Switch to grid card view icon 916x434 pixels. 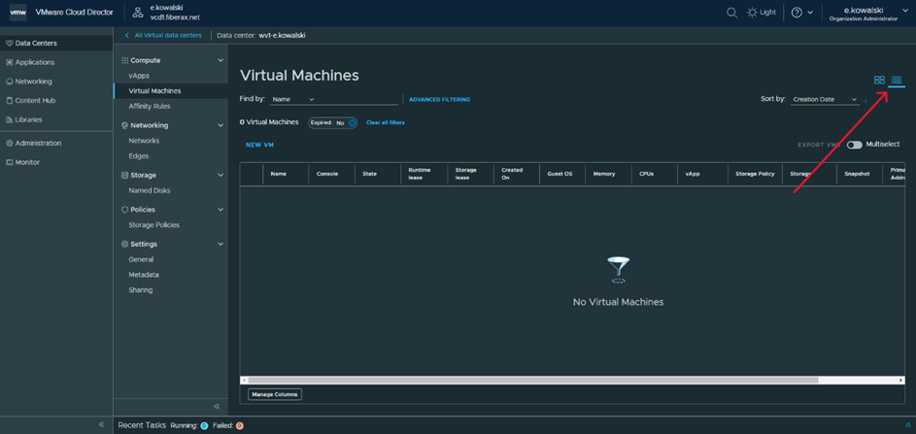(x=879, y=81)
